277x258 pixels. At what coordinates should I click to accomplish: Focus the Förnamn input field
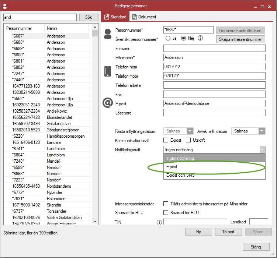[x=214, y=48]
